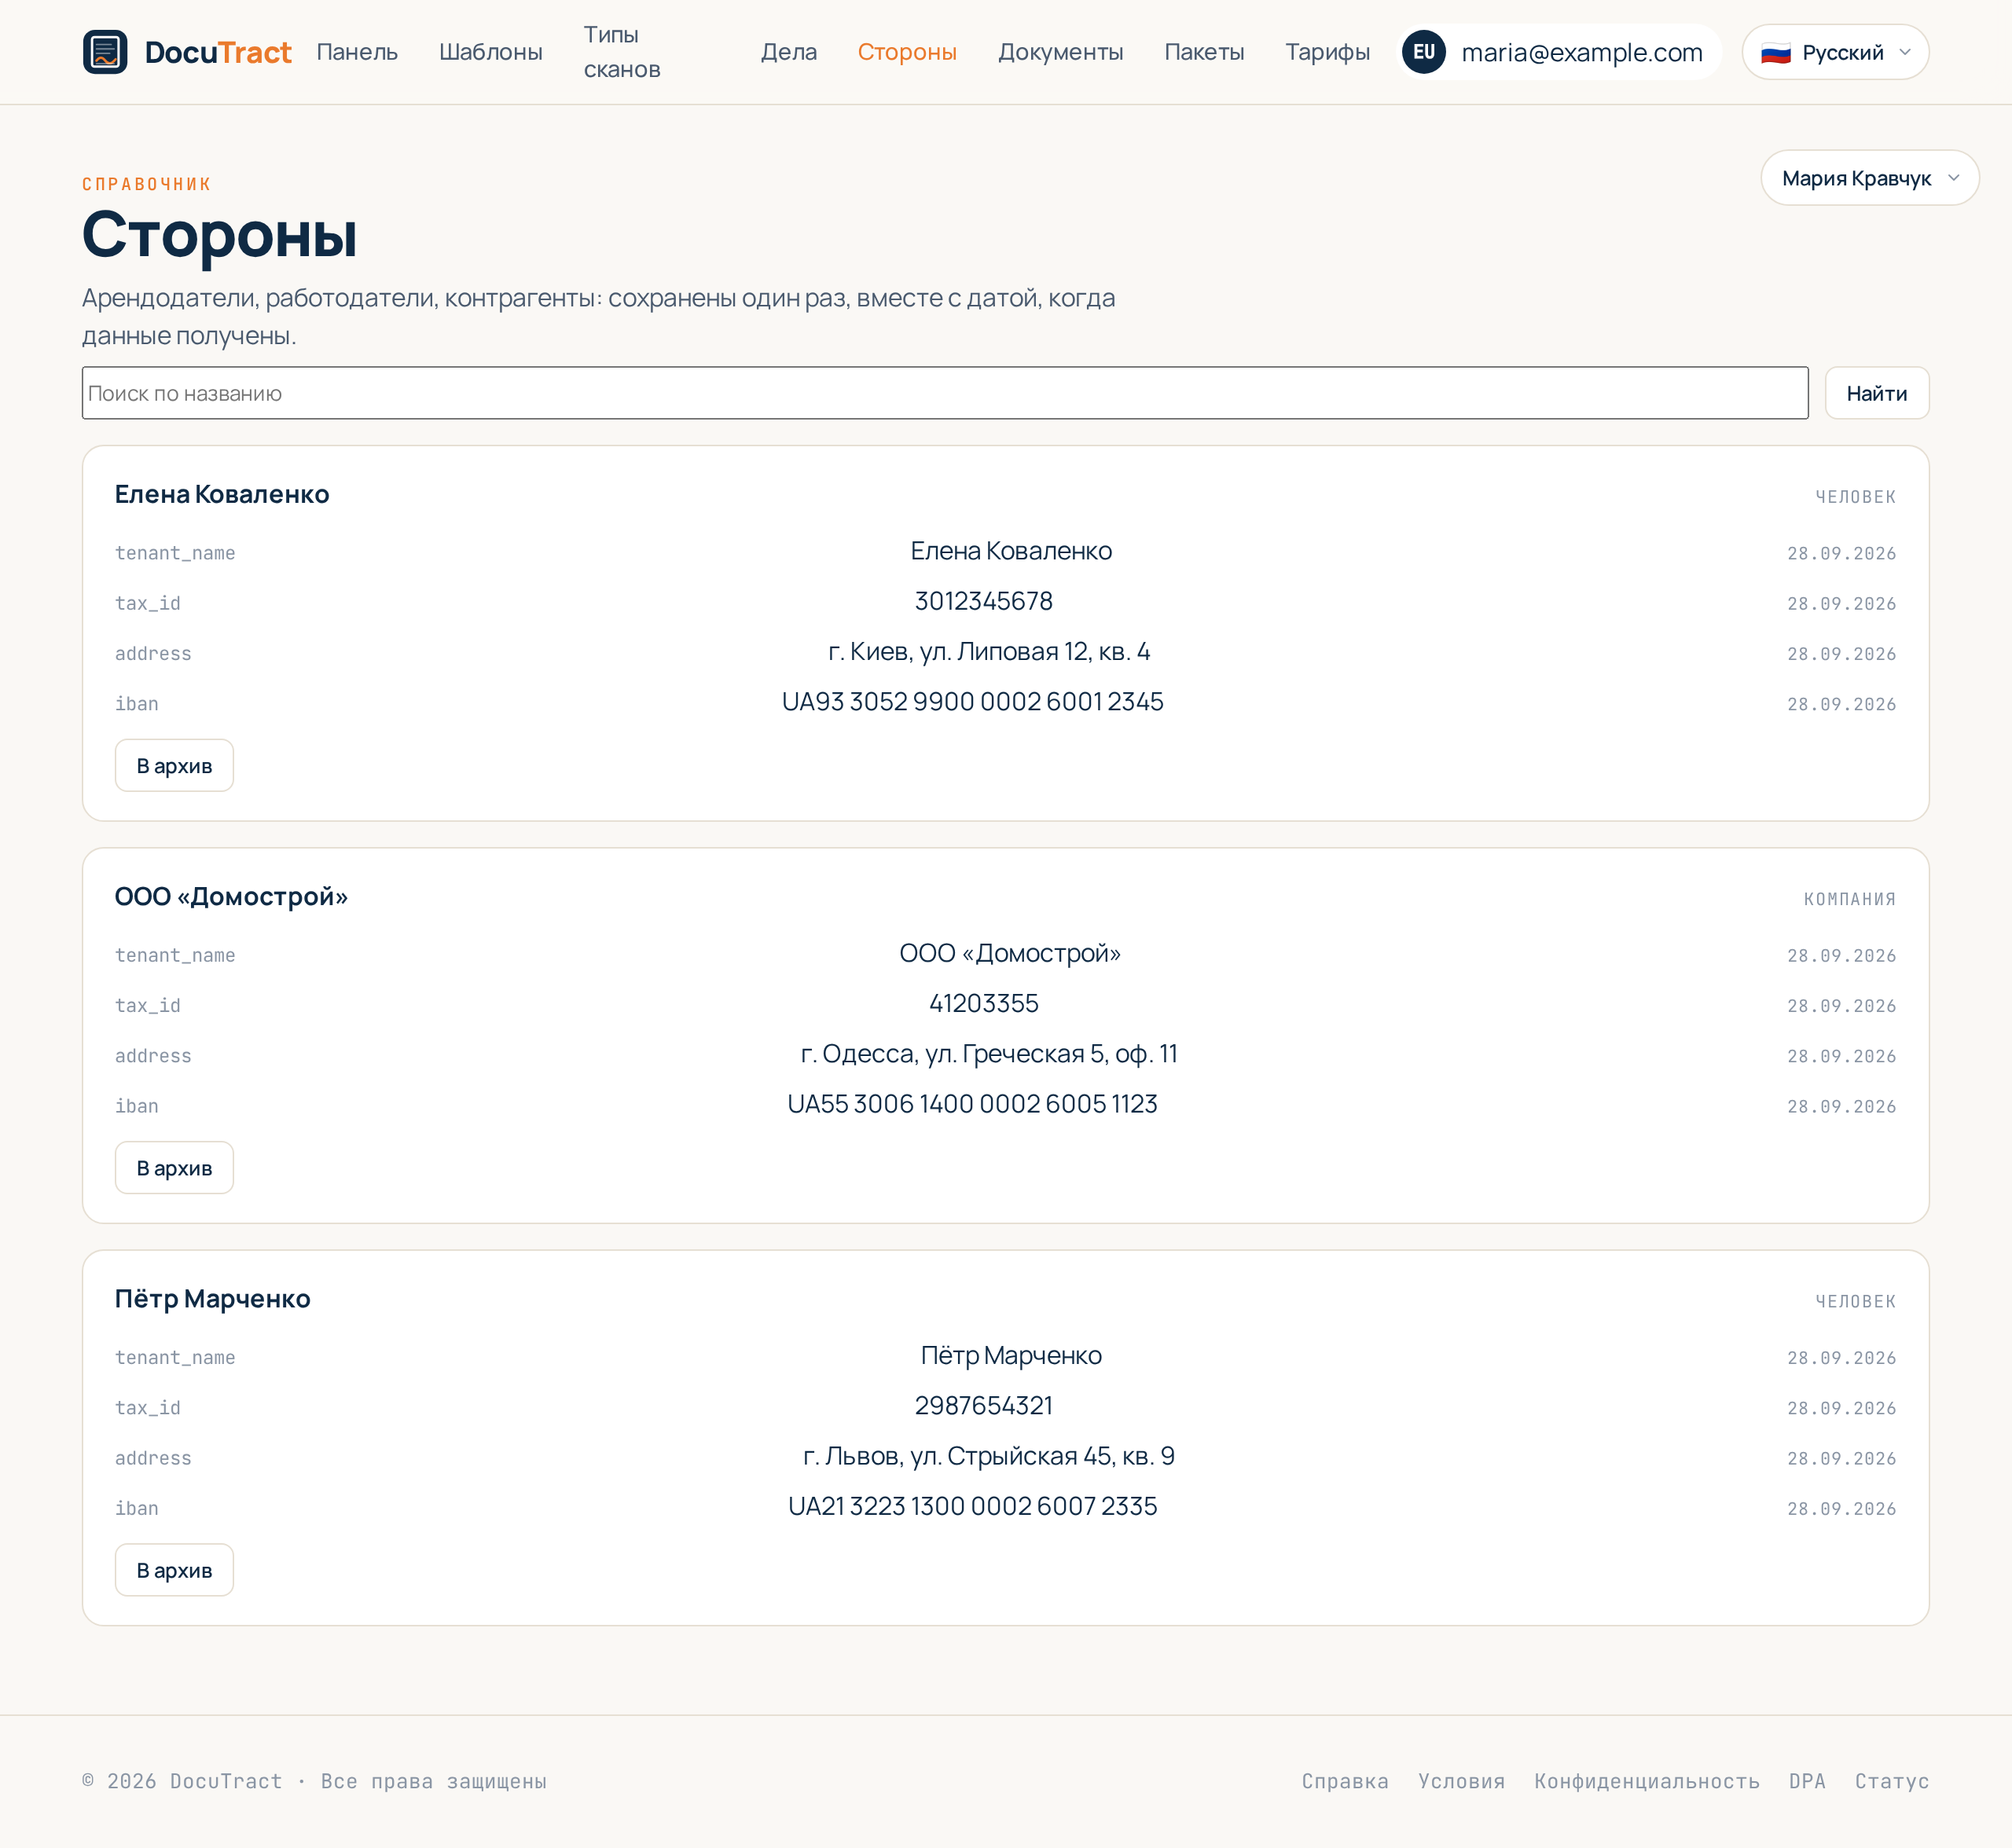Click the Пётр Марченко card title
This screenshot has width=2012, height=1848.
tap(213, 1298)
